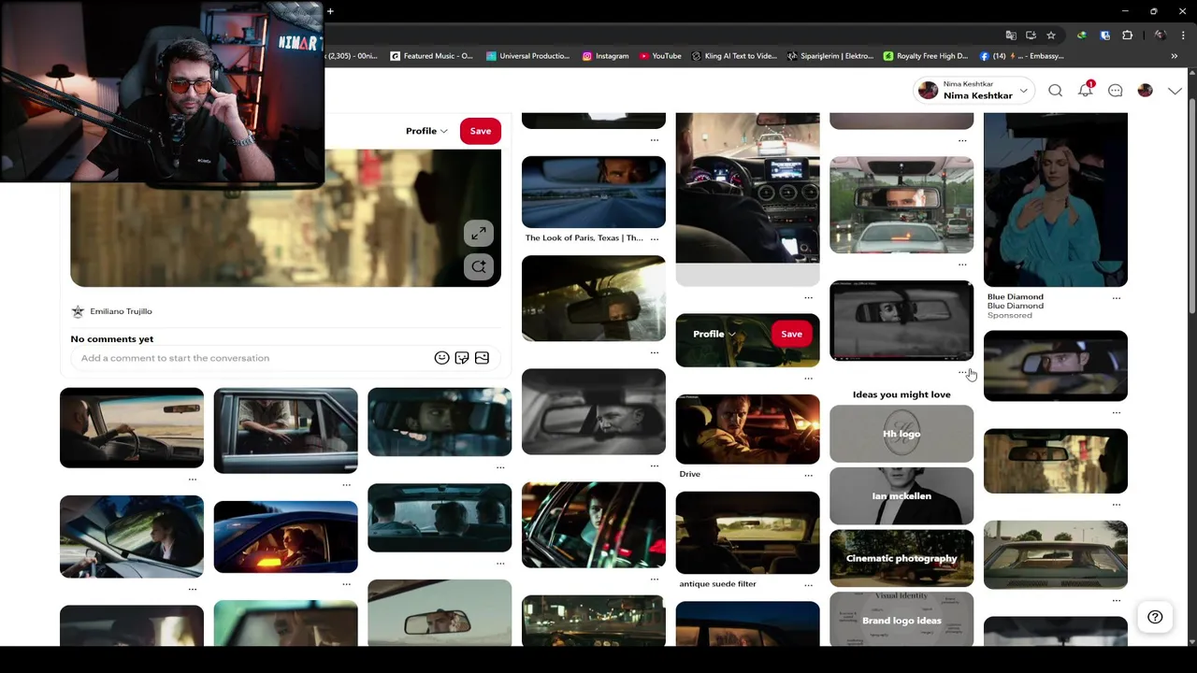Click the Ideas you might love heading

pyautogui.click(x=901, y=394)
